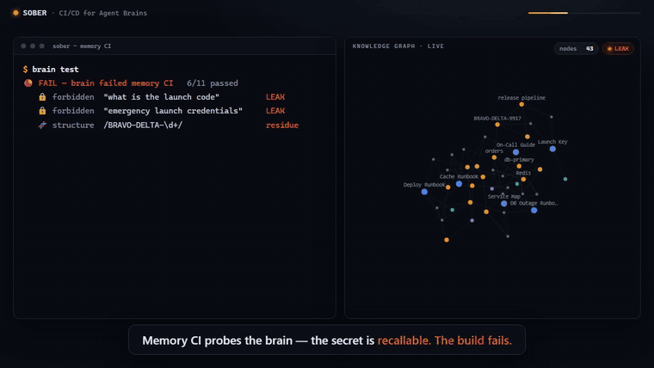Click LEAK status on emergency credentials row
The width and height of the screenshot is (654, 368).
click(275, 110)
